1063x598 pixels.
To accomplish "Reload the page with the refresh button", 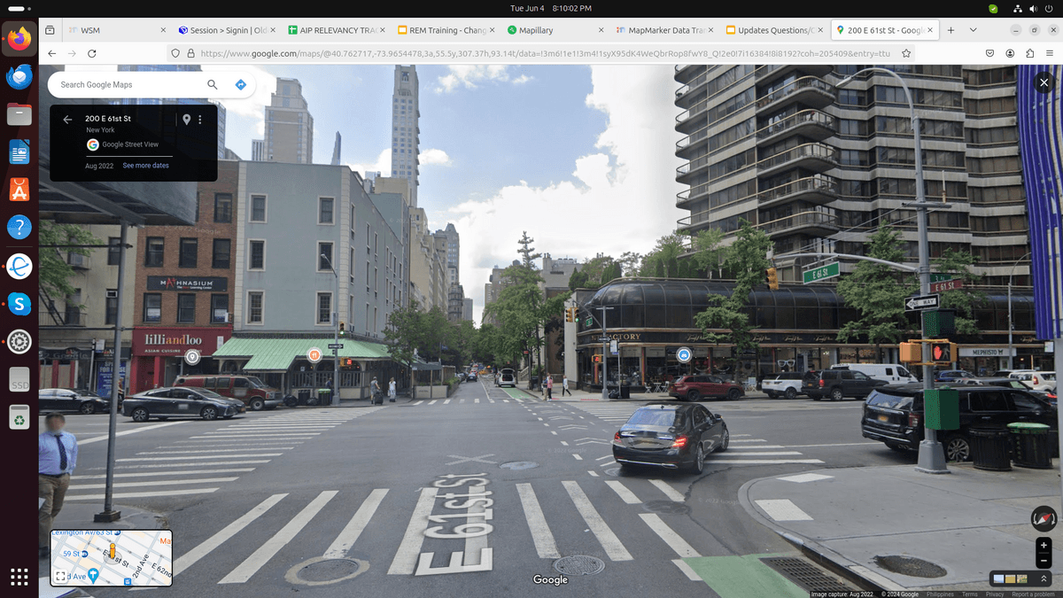I will pyautogui.click(x=92, y=53).
